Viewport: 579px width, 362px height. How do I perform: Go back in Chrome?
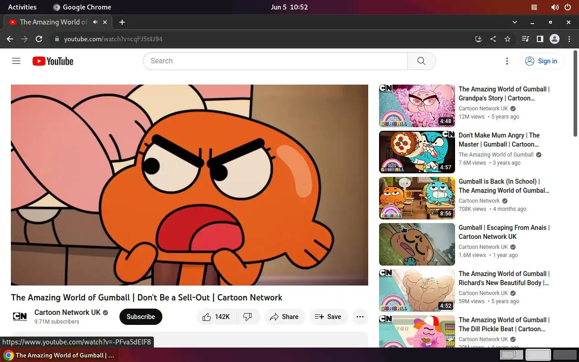10,39
